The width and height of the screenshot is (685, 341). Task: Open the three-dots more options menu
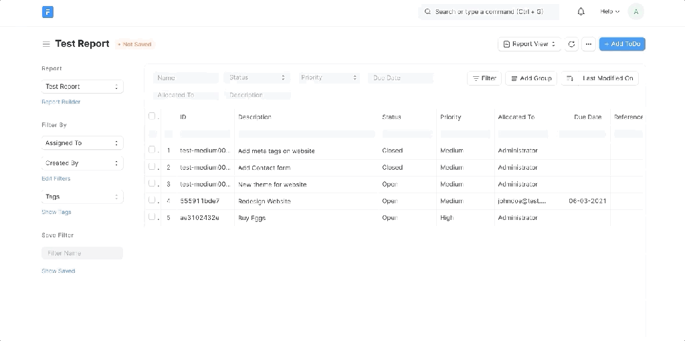(x=589, y=44)
